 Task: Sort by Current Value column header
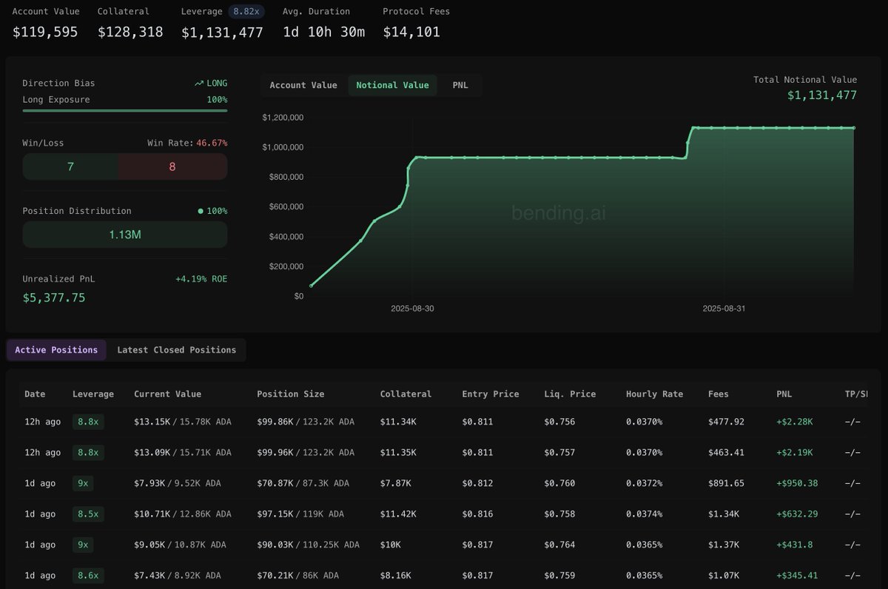point(167,394)
